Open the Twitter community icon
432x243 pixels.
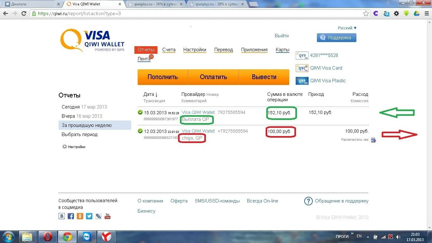point(89,216)
